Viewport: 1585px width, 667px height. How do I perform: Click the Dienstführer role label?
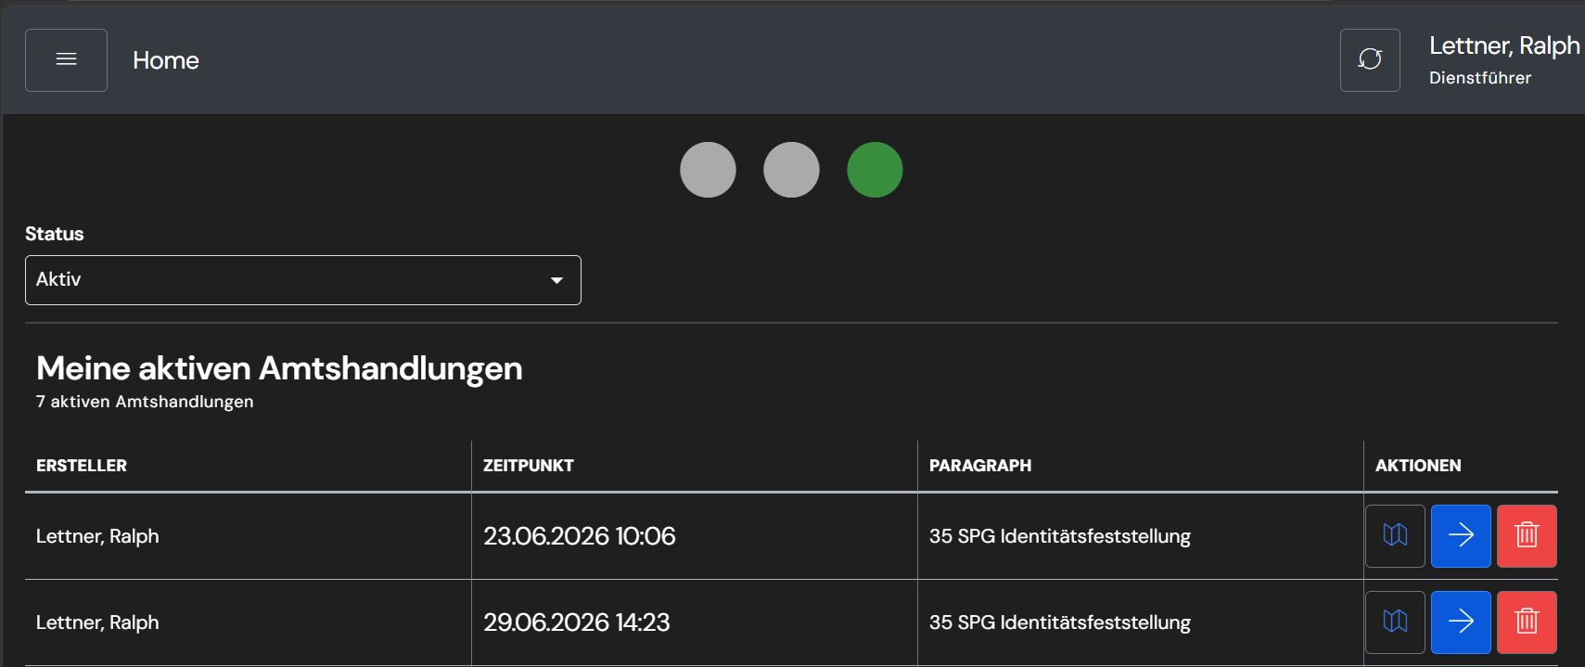[x=1480, y=78]
